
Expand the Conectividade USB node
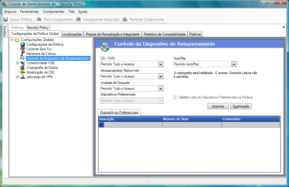point(17,63)
